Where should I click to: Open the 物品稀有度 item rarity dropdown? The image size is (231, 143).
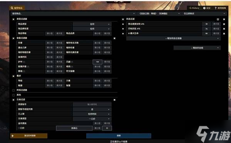(x=92, y=29)
